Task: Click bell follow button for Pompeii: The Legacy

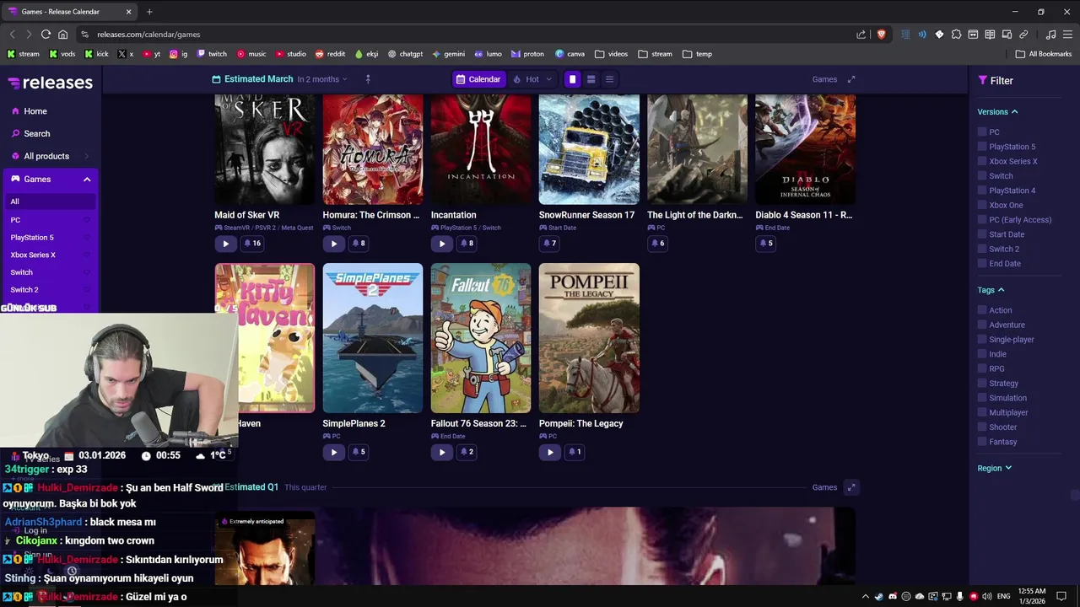Action: 575,452
